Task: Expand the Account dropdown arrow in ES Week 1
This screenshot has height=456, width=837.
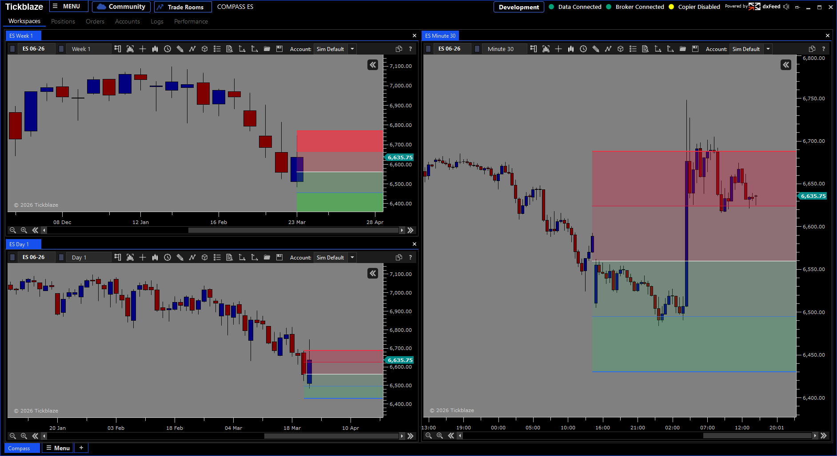Action: (352, 49)
